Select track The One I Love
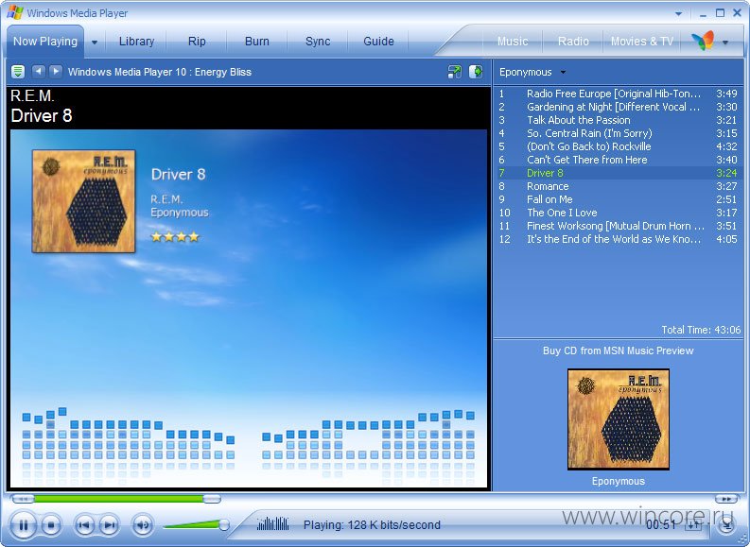750x547 pixels. 618,213
